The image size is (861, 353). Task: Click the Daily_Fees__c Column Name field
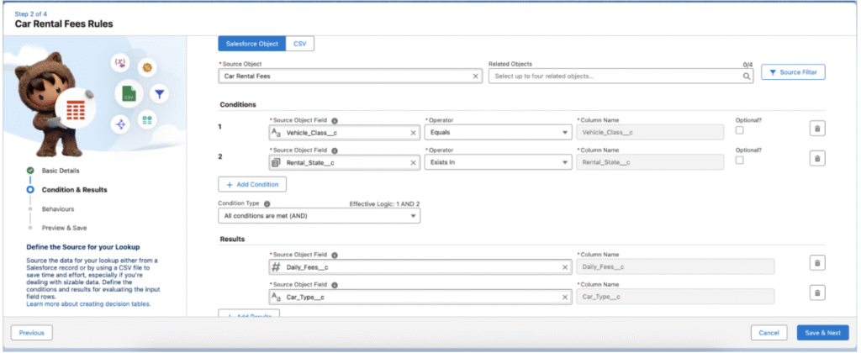[675, 266]
